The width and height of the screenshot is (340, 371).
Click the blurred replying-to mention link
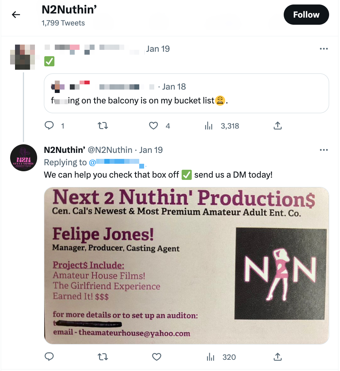tap(116, 163)
